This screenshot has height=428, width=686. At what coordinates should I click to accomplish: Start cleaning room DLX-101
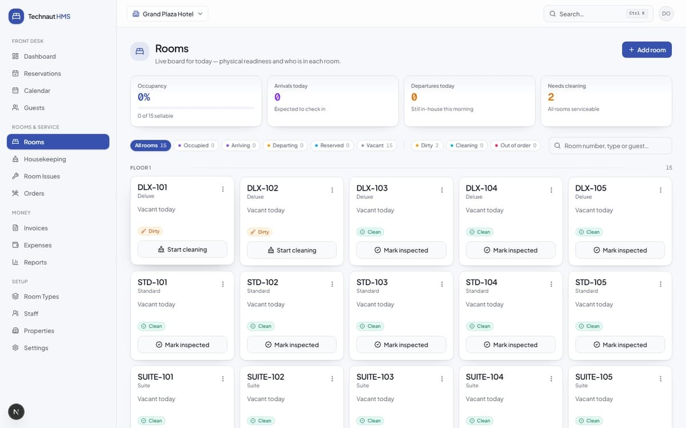pyautogui.click(x=182, y=249)
